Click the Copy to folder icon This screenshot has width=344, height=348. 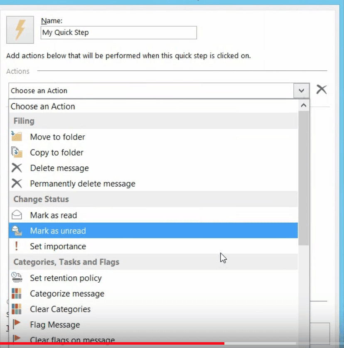17,152
